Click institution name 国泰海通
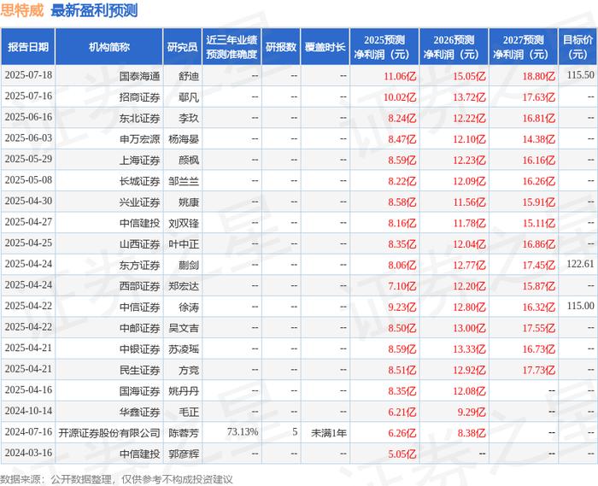 point(139,76)
